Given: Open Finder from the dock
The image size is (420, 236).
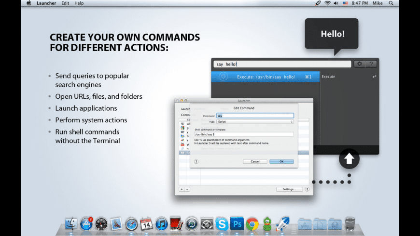Looking at the screenshot, I should [71, 223].
